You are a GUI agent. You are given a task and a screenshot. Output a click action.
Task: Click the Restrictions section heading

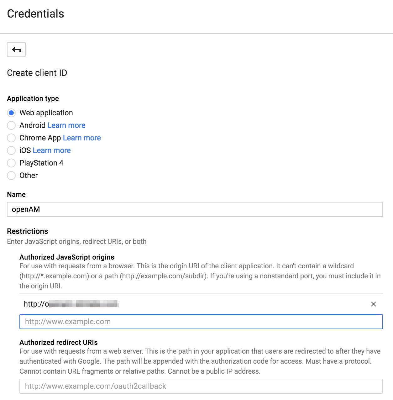28,231
